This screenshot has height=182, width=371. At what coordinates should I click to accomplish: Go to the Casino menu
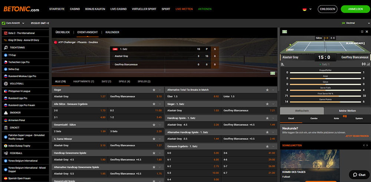75,9
